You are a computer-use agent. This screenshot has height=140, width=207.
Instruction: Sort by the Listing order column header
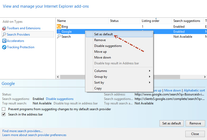(156, 21)
